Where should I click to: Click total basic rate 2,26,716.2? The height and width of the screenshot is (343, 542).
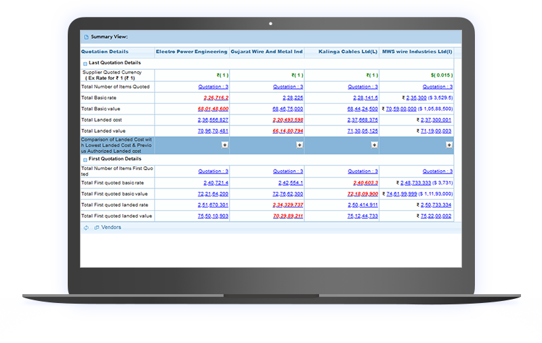216,98
